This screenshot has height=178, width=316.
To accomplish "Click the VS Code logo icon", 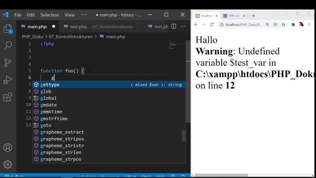I will [x=5, y=15].
